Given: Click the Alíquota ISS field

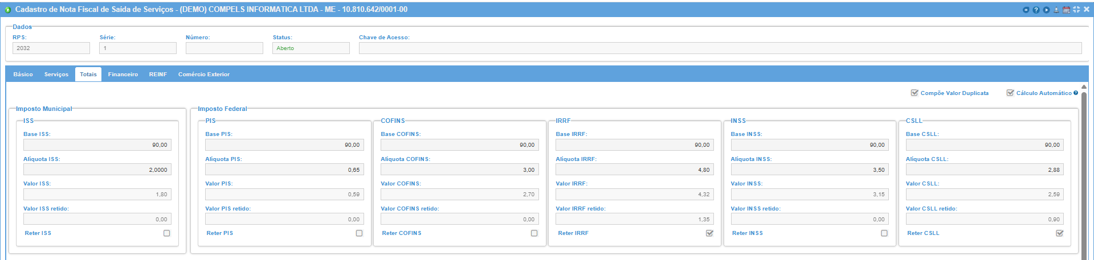Looking at the screenshot, I should pyautogui.click(x=97, y=170).
